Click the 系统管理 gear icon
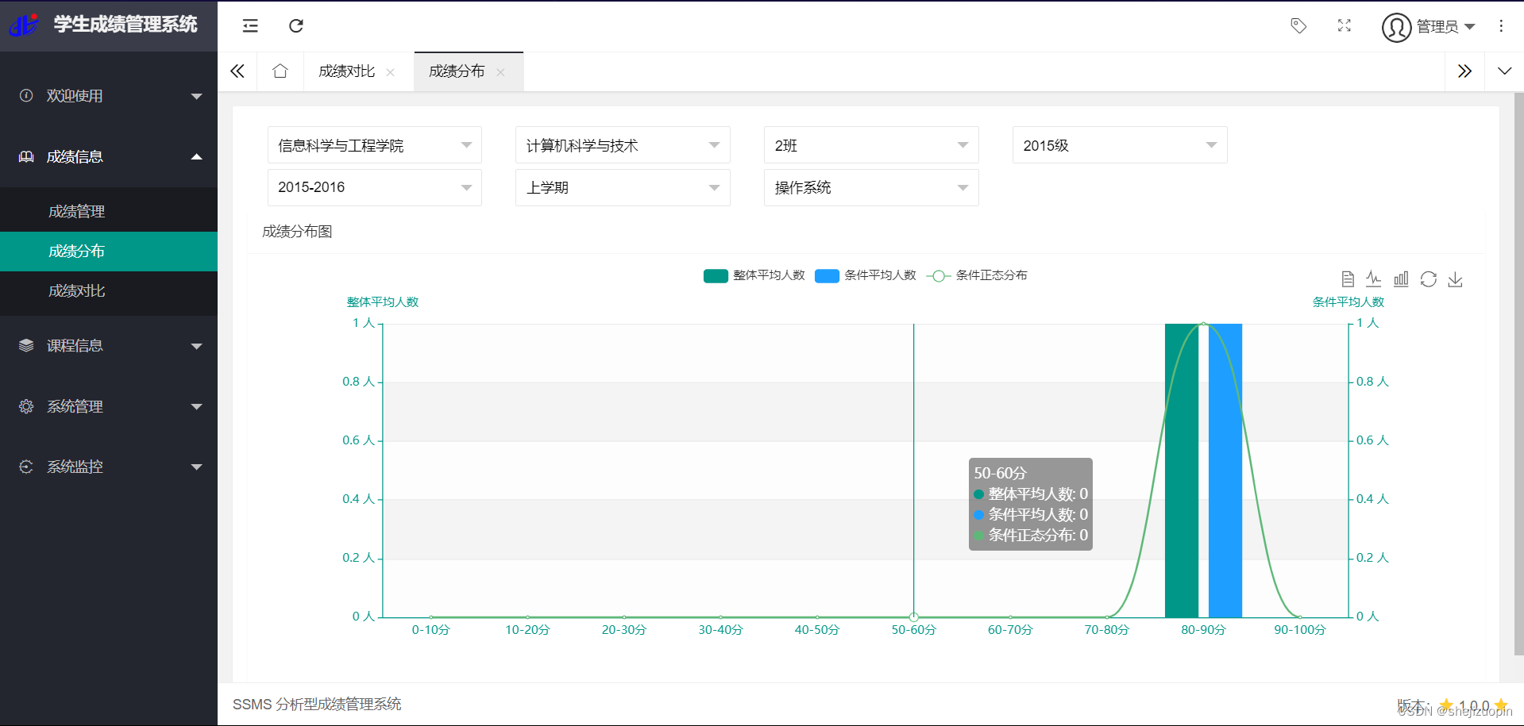Screen dimensions: 1524x726 [x=26, y=407]
